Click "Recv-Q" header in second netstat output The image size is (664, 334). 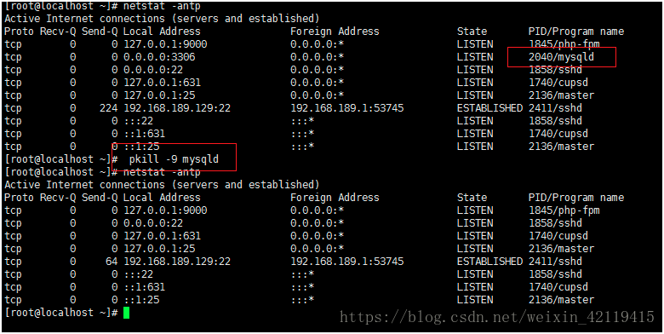(58, 198)
